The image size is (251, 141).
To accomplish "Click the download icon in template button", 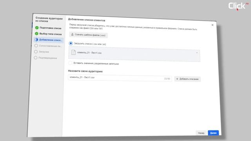I will click(72, 34).
